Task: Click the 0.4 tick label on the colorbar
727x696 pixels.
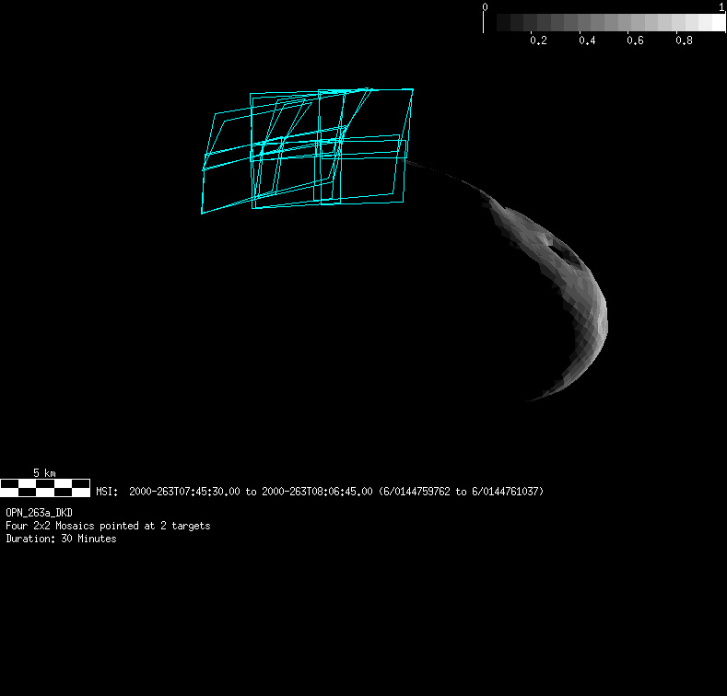Action: (587, 41)
